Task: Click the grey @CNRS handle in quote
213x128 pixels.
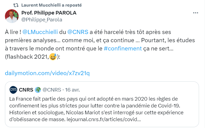Action: coord(51,89)
